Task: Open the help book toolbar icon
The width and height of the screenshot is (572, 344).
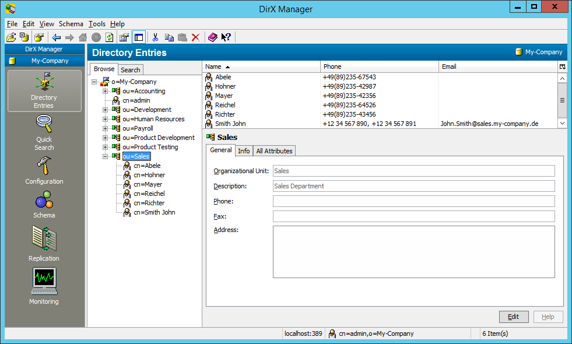Action: pos(212,37)
